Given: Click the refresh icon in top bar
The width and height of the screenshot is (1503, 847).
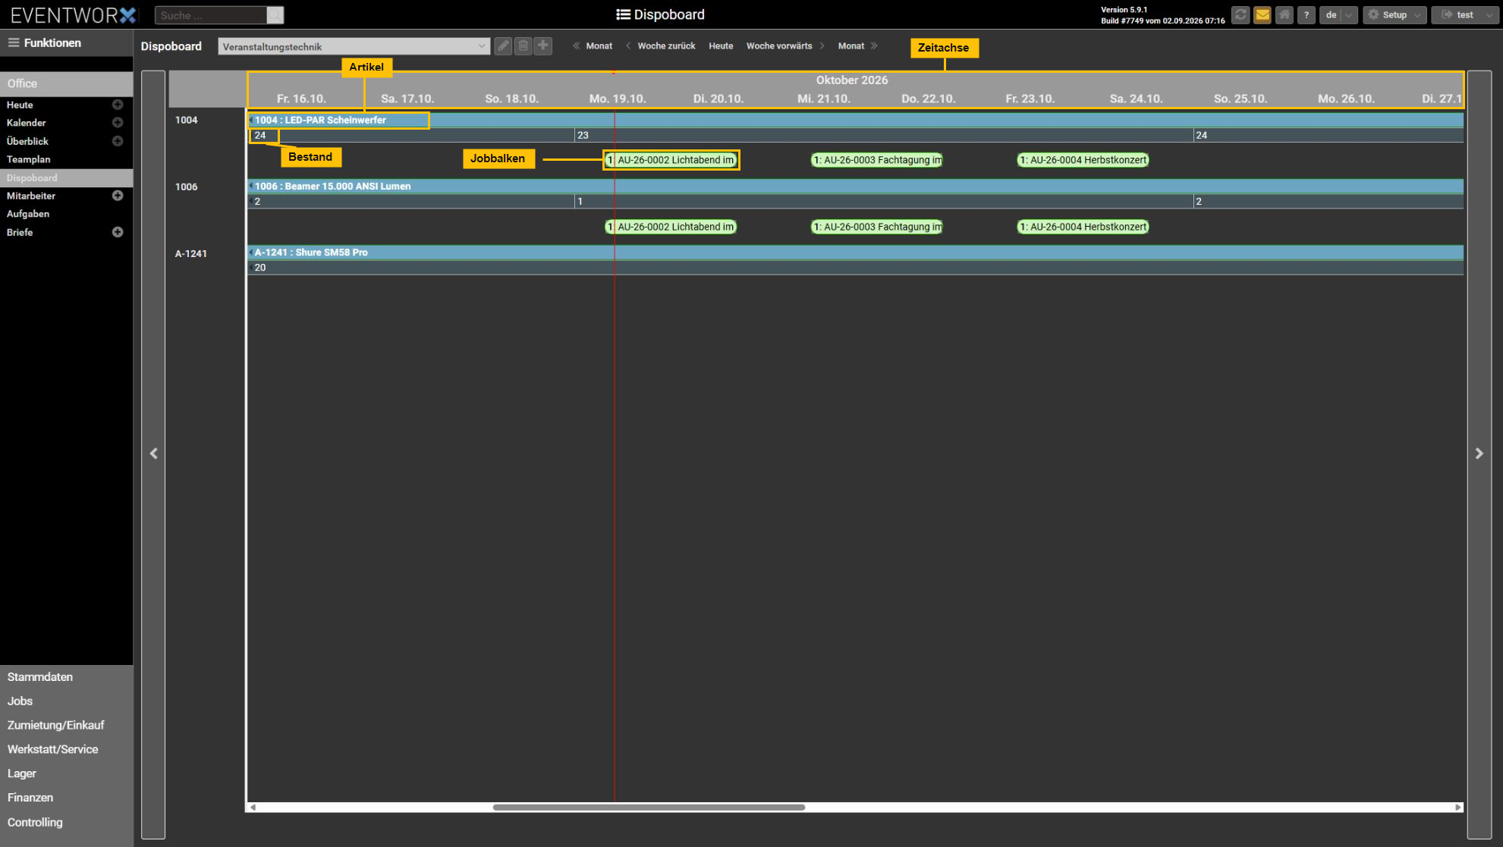Looking at the screenshot, I should pyautogui.click(x=1240, y=15).
